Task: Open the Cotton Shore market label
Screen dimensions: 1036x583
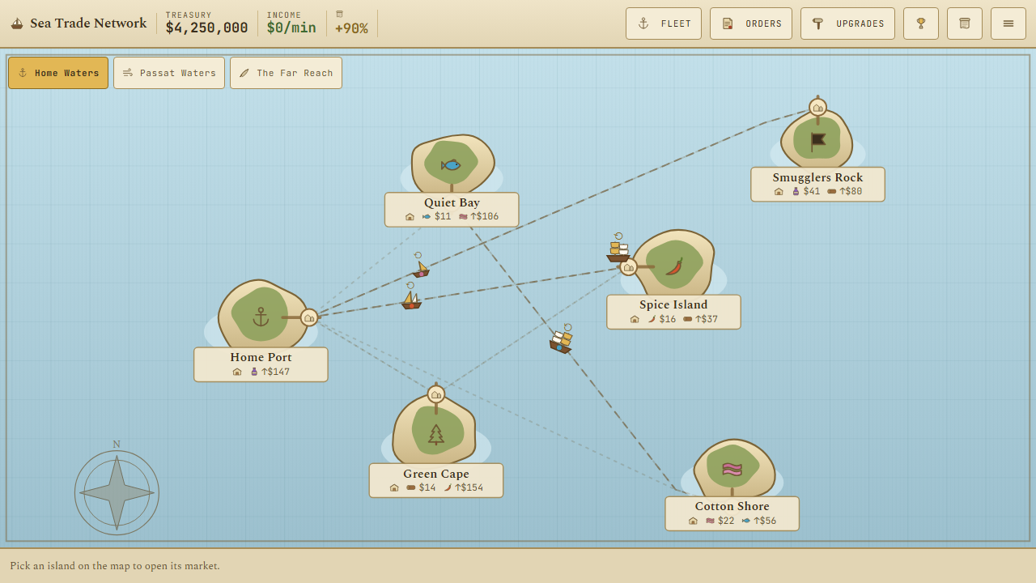Action: pos(732,513)
